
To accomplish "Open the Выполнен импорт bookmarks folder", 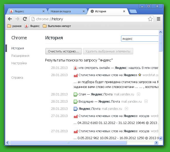I will (57, 26).
